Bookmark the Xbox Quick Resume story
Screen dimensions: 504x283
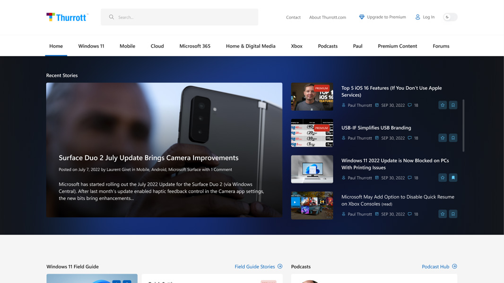[x=453, y=214]
